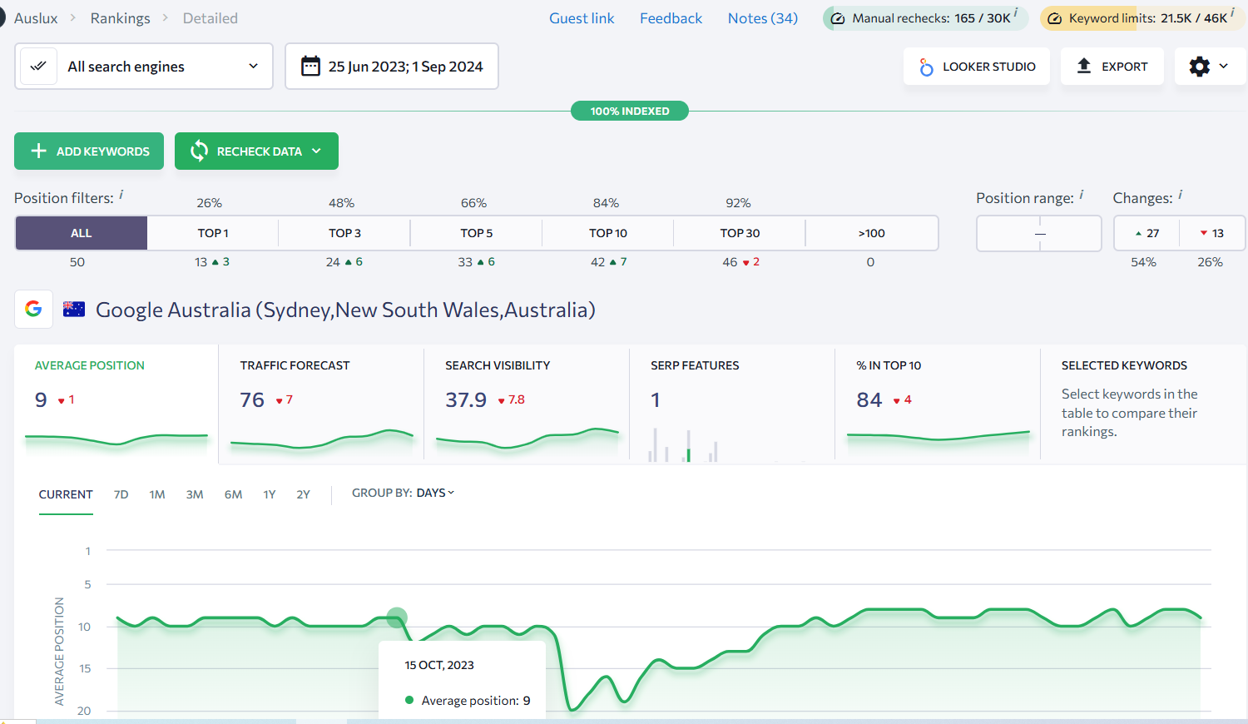The width and height of the screenshot is (1248, 724).
Task: Click the recheck refresh arrows icon
Action: [199, 151]
